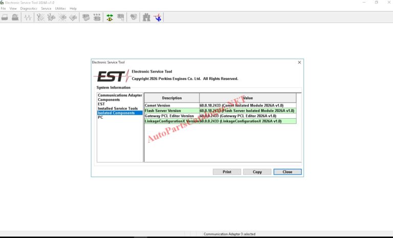Image resolution: width=393 pixels, height=238 pixels.
Task: Open the Help menu
Action: [x=73, y=8]
